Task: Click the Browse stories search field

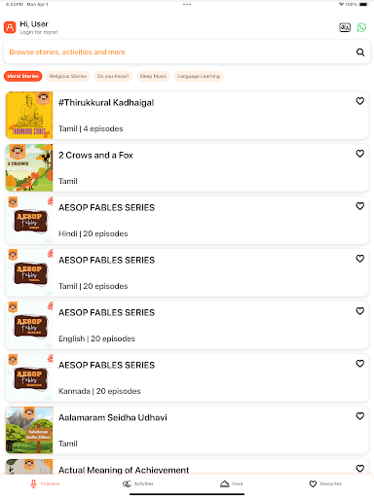Action: [x=187, y=53]
